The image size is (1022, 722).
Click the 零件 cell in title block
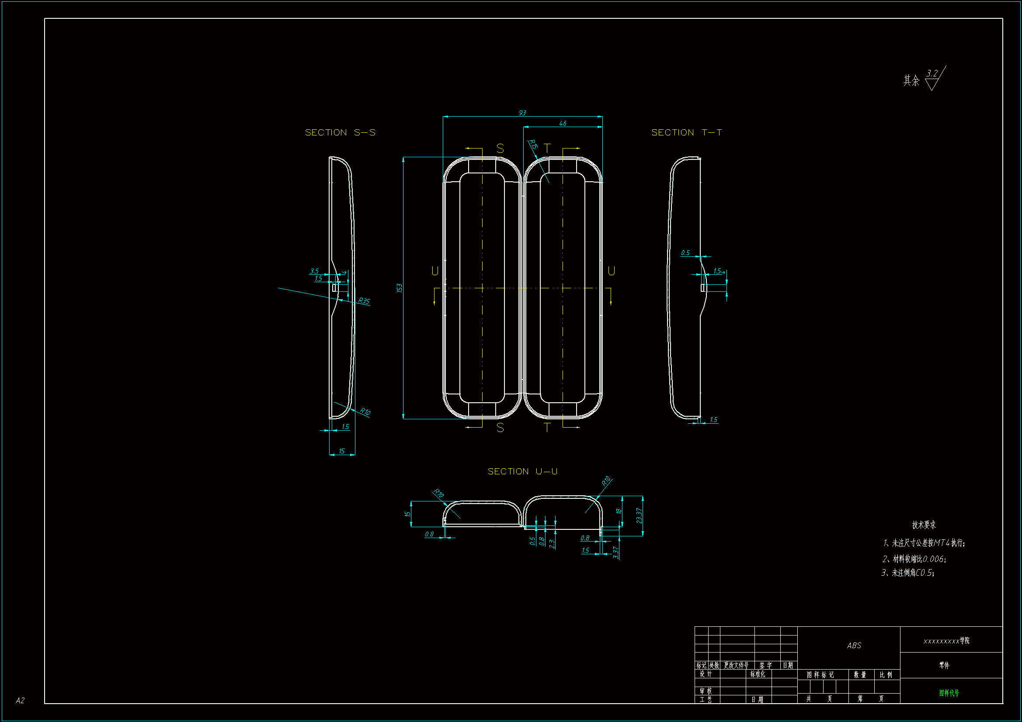coord(944,666)
